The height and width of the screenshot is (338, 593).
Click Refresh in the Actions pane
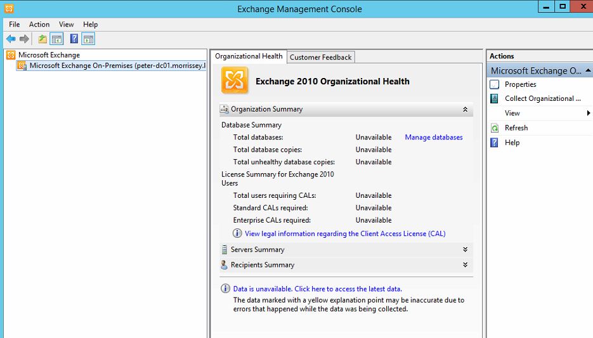(x=516, y=128)
